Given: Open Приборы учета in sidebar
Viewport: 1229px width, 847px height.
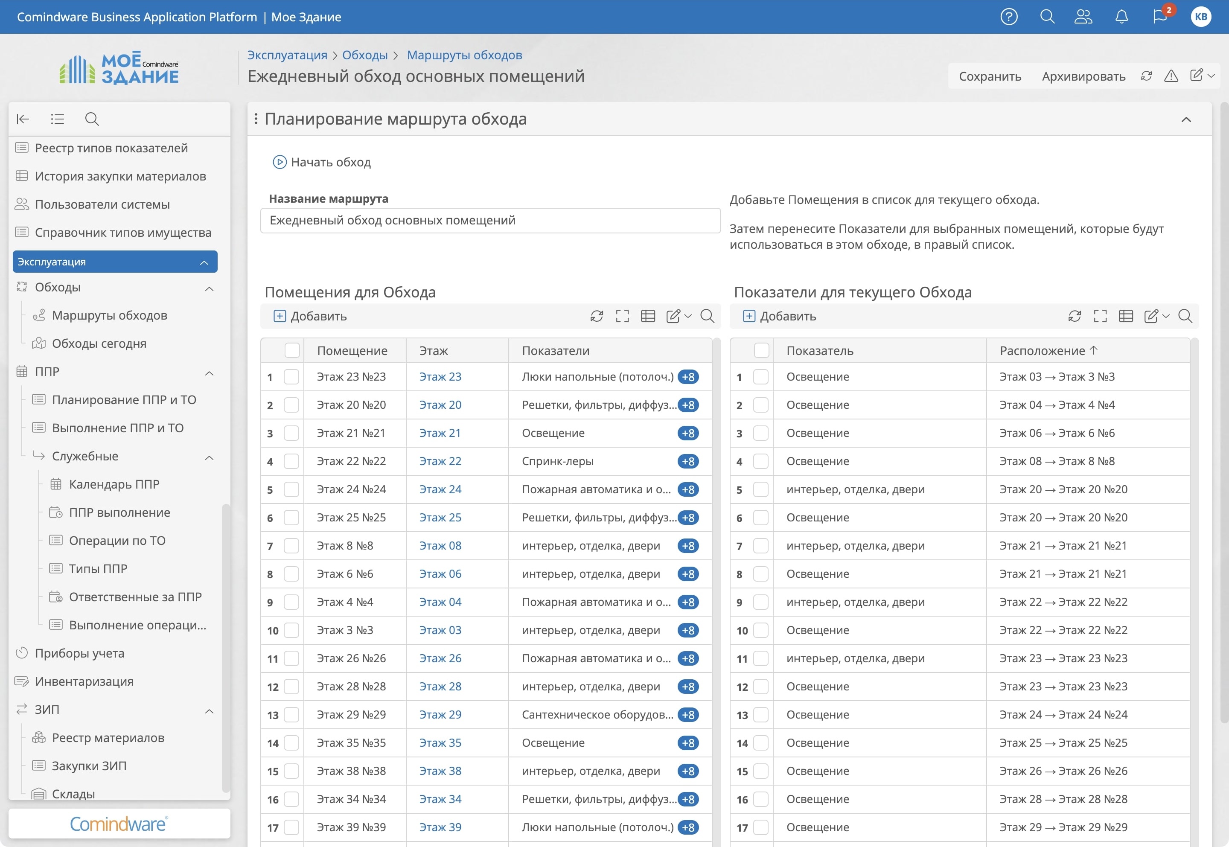Looking at the screenshot, I should click(x=79, y=653).
